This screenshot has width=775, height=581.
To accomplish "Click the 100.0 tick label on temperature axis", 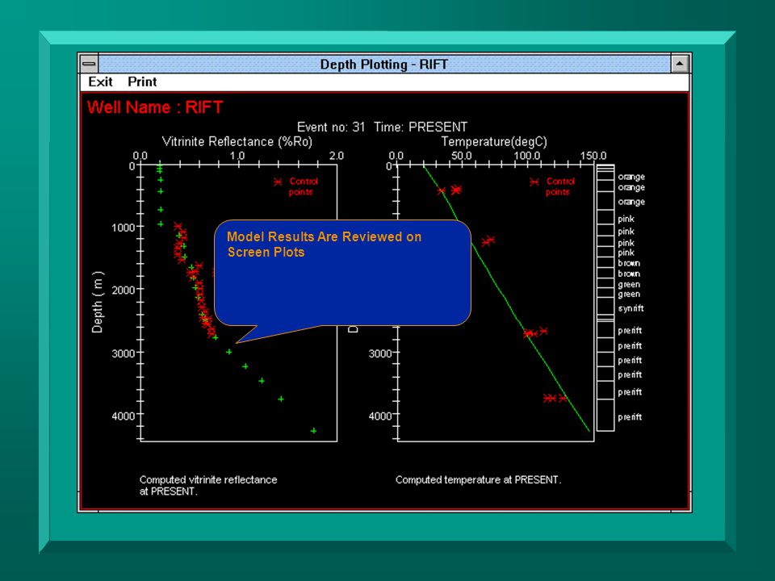I will (527, 156).
